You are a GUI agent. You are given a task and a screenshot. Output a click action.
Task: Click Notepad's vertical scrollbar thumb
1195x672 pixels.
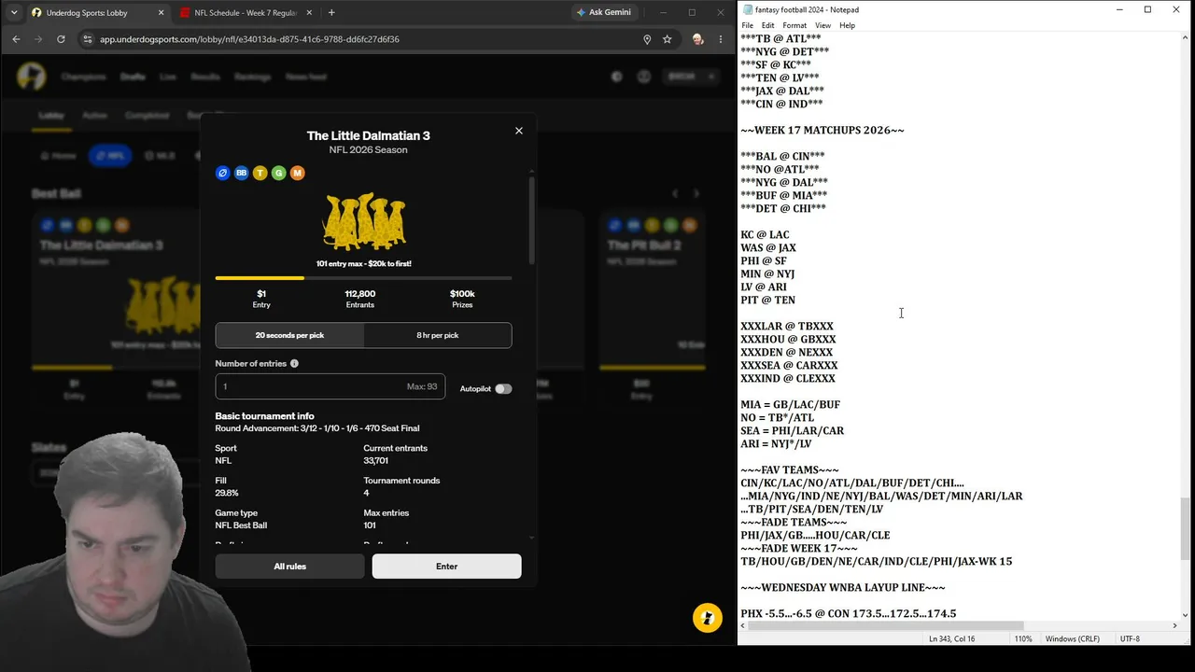pos(1186,527)
